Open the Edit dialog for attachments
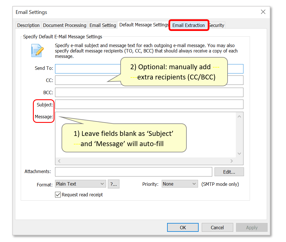 coord(229,172)
